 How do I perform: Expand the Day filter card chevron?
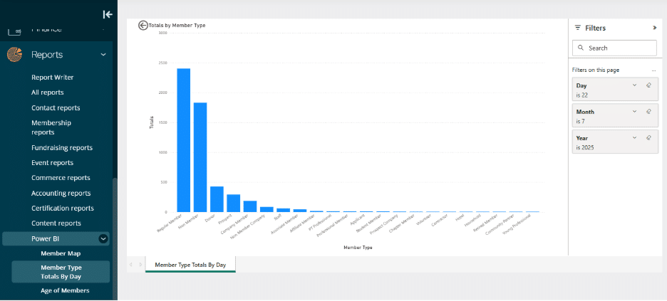coord(634,85)
